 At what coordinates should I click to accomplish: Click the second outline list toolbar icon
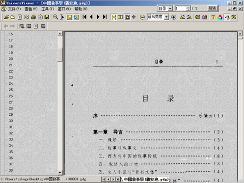[29, 26]
